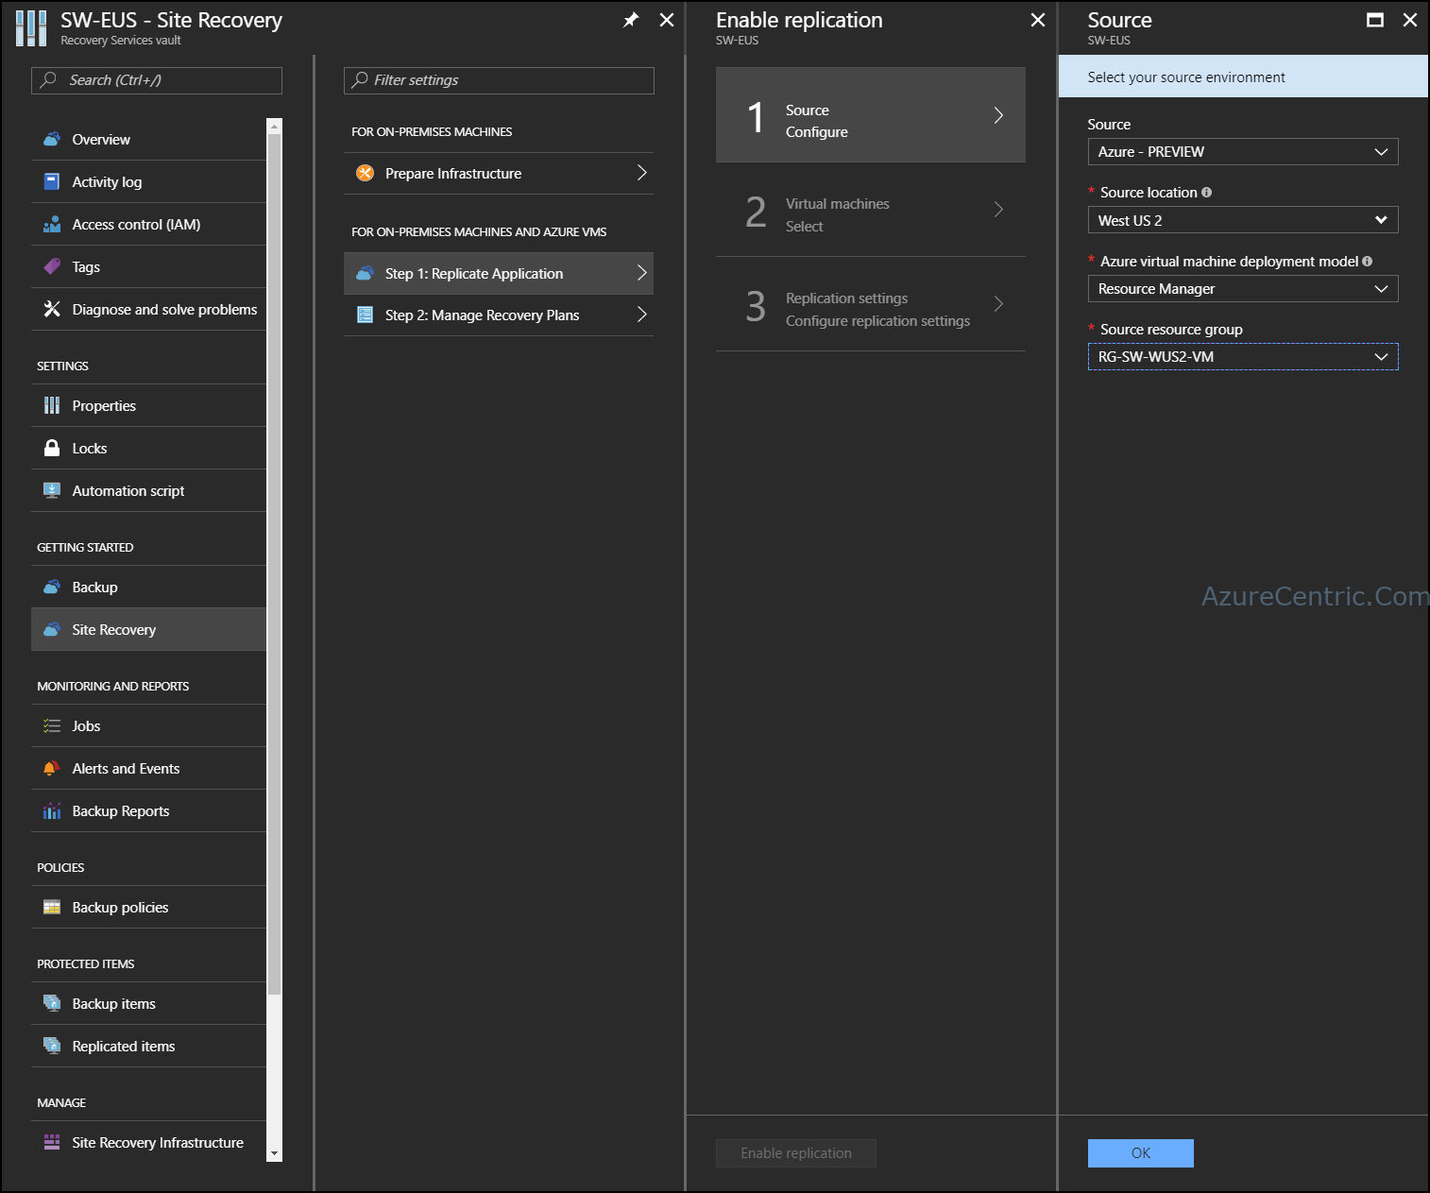Click the sidebar scrollbar down arrow
Screen dimensions: 1430x1193
(x=275, y=1153)
